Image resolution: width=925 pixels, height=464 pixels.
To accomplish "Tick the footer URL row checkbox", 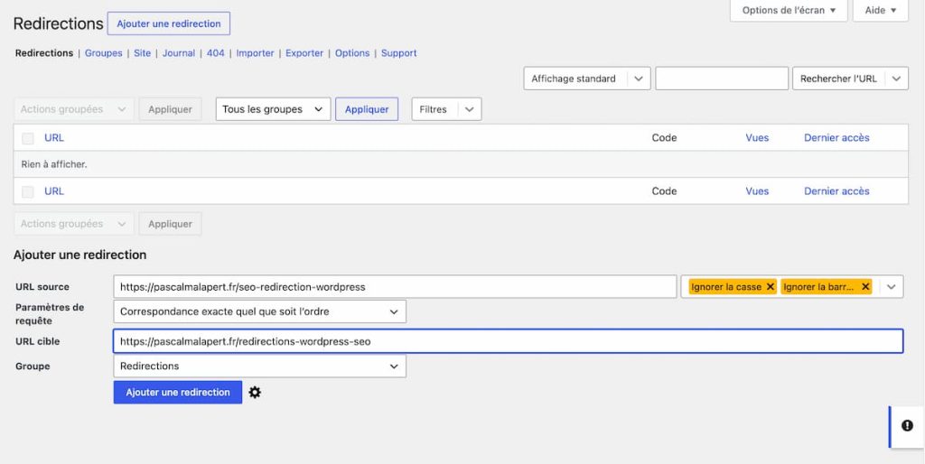I will coord(28,191).
